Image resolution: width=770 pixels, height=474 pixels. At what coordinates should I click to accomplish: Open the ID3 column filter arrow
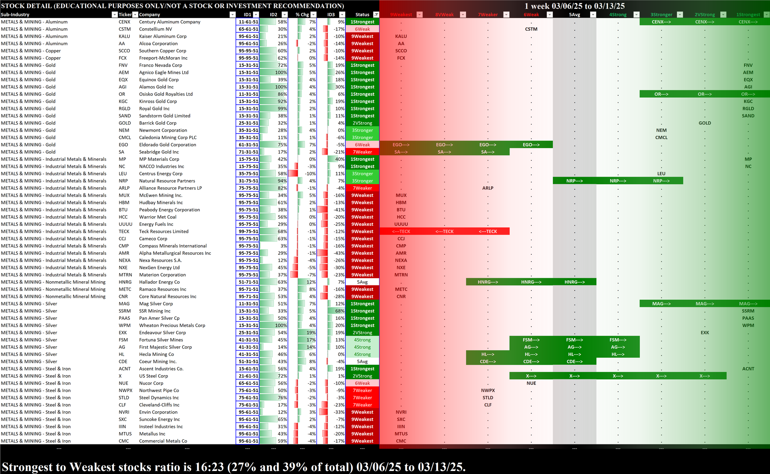[341, 15]
